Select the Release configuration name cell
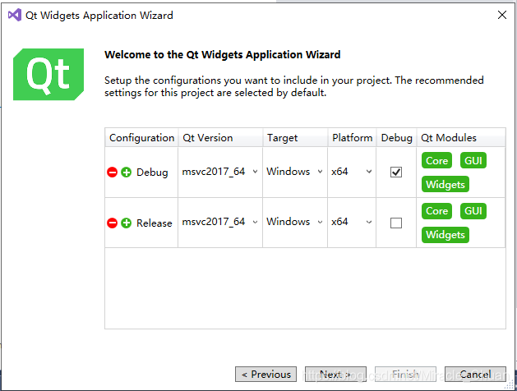The image size is (517, 391). 154,223
